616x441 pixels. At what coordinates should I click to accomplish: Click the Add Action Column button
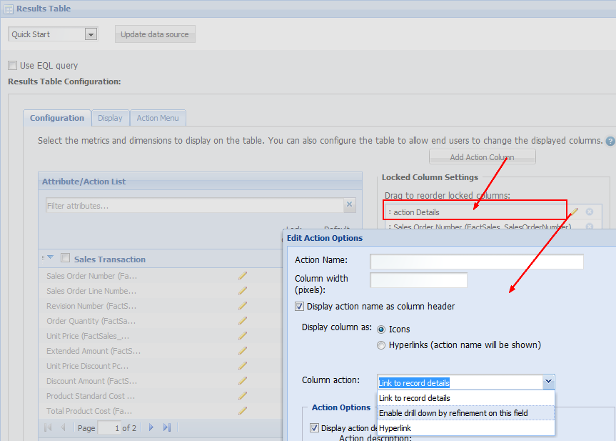482,157
